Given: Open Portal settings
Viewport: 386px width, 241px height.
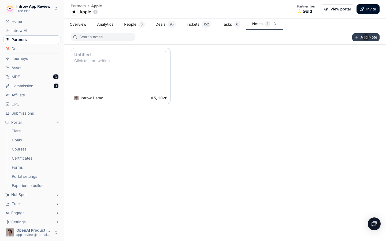Looking at the screenshot, I should [x=24, y=176].
